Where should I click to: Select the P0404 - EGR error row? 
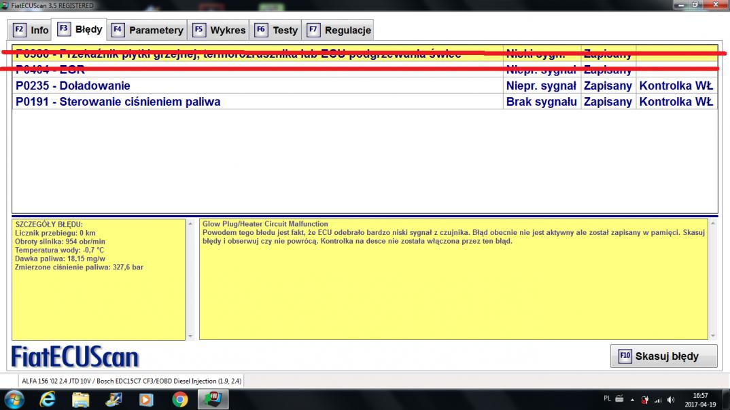365,70
